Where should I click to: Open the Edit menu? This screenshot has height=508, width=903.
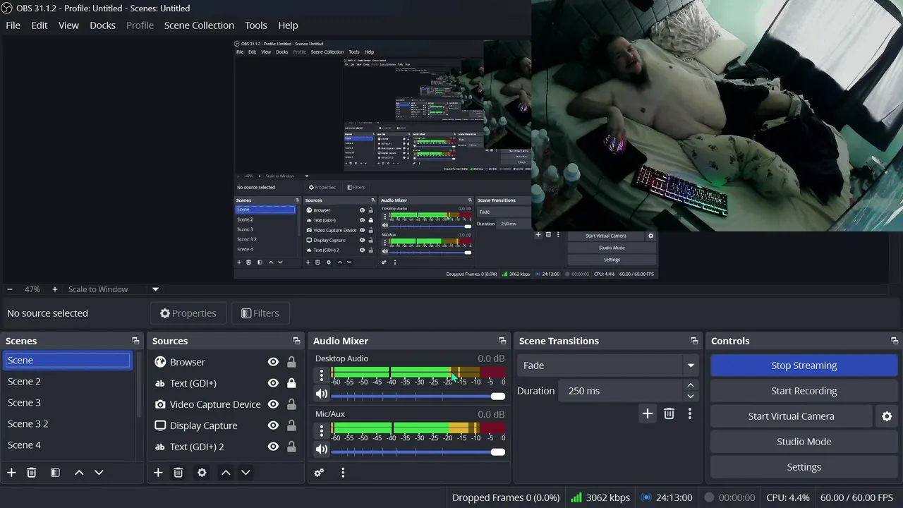tap(40, 25)
